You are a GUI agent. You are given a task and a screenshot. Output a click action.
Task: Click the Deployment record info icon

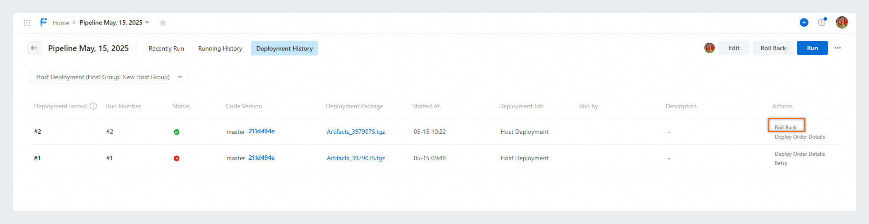(93, 106)
